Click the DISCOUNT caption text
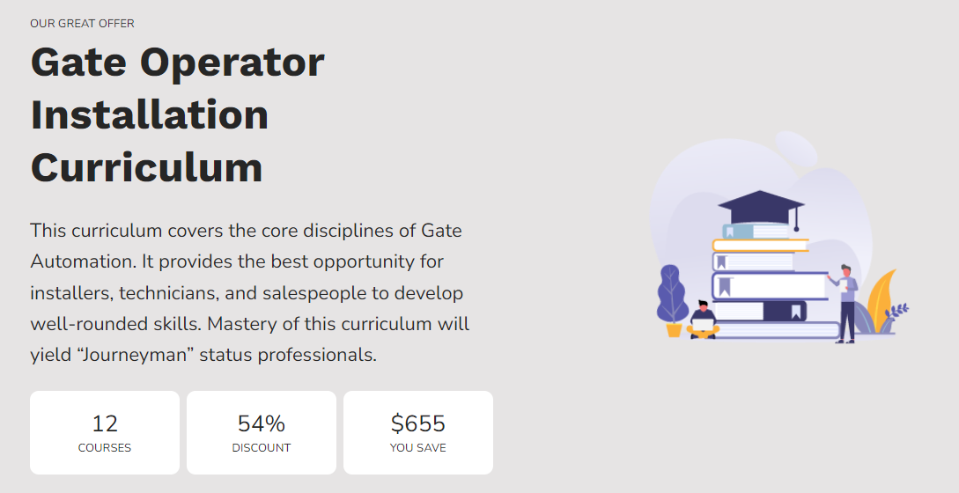The image size is (959, 493). coord(262,448)
